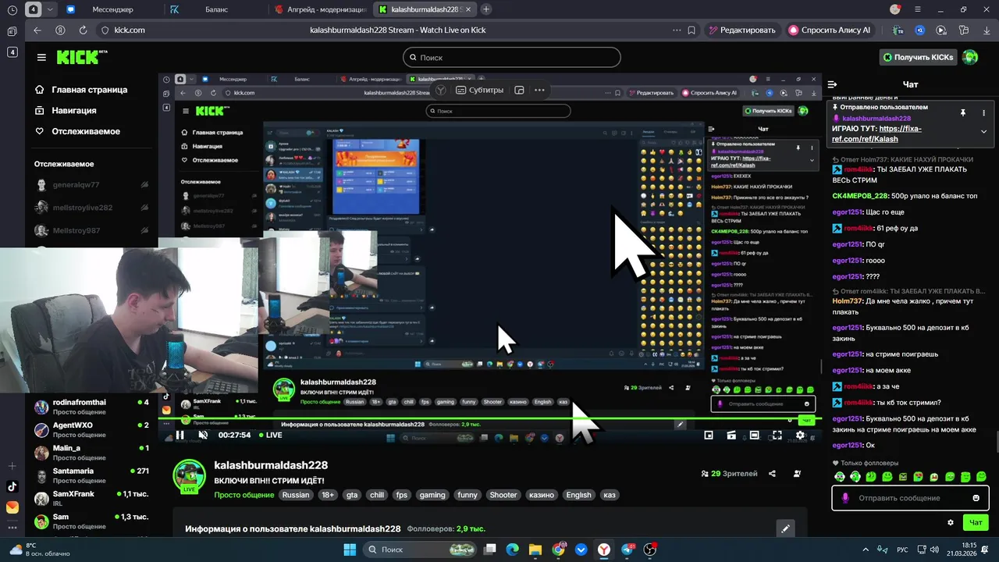Open the Просто общение category link

coord(244,495)
